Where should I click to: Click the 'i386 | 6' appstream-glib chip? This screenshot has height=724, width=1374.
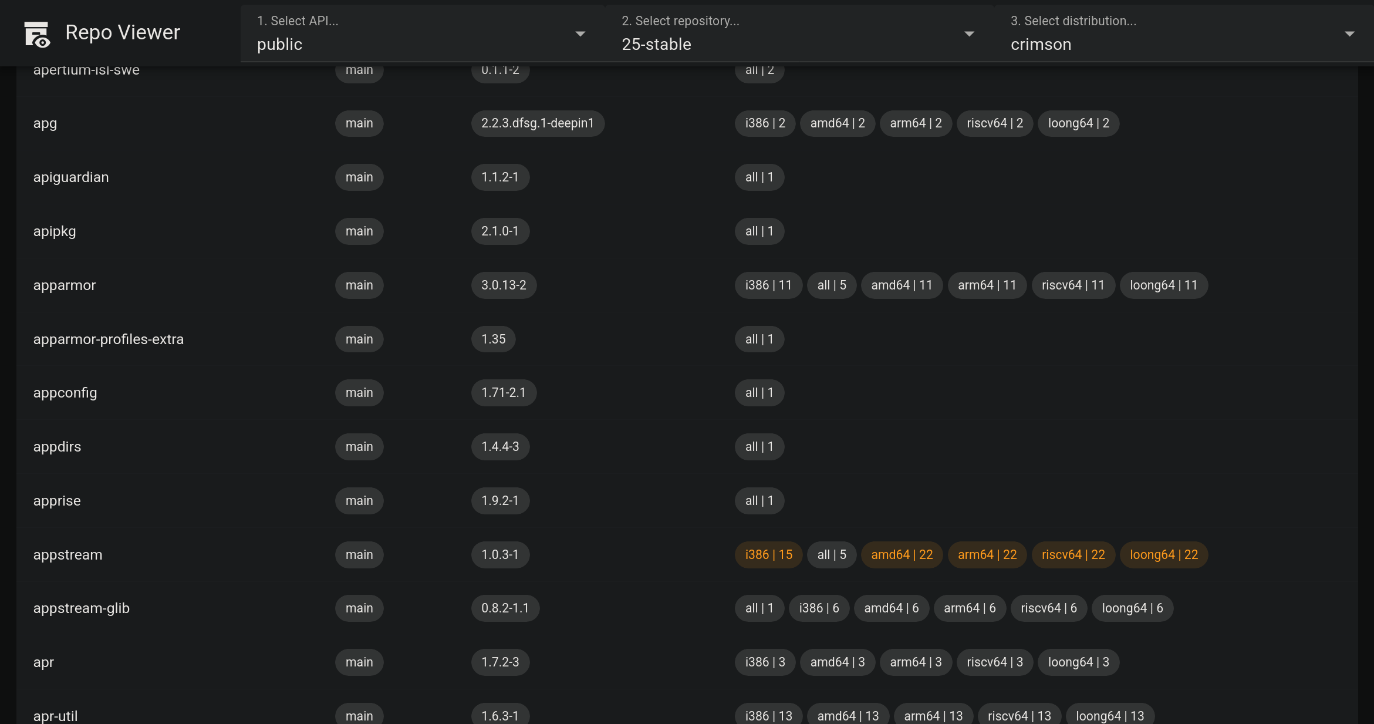(x=819, y=608)
